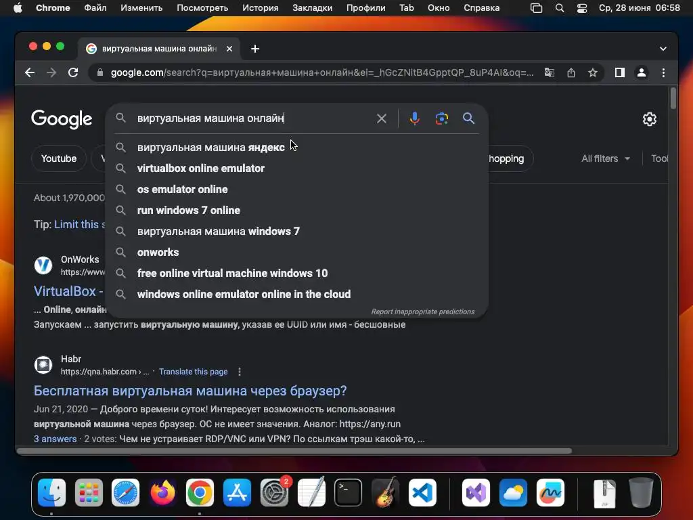
Task: Open the Файл menu
Action: (x=95, y=8)
